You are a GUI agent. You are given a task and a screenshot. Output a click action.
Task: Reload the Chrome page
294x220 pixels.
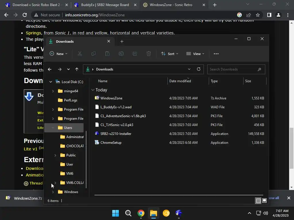click(25, 15)
